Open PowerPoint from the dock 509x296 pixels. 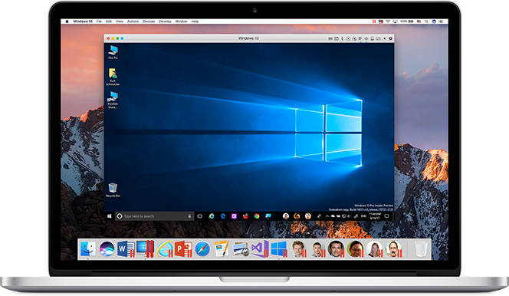coord(183,249)
